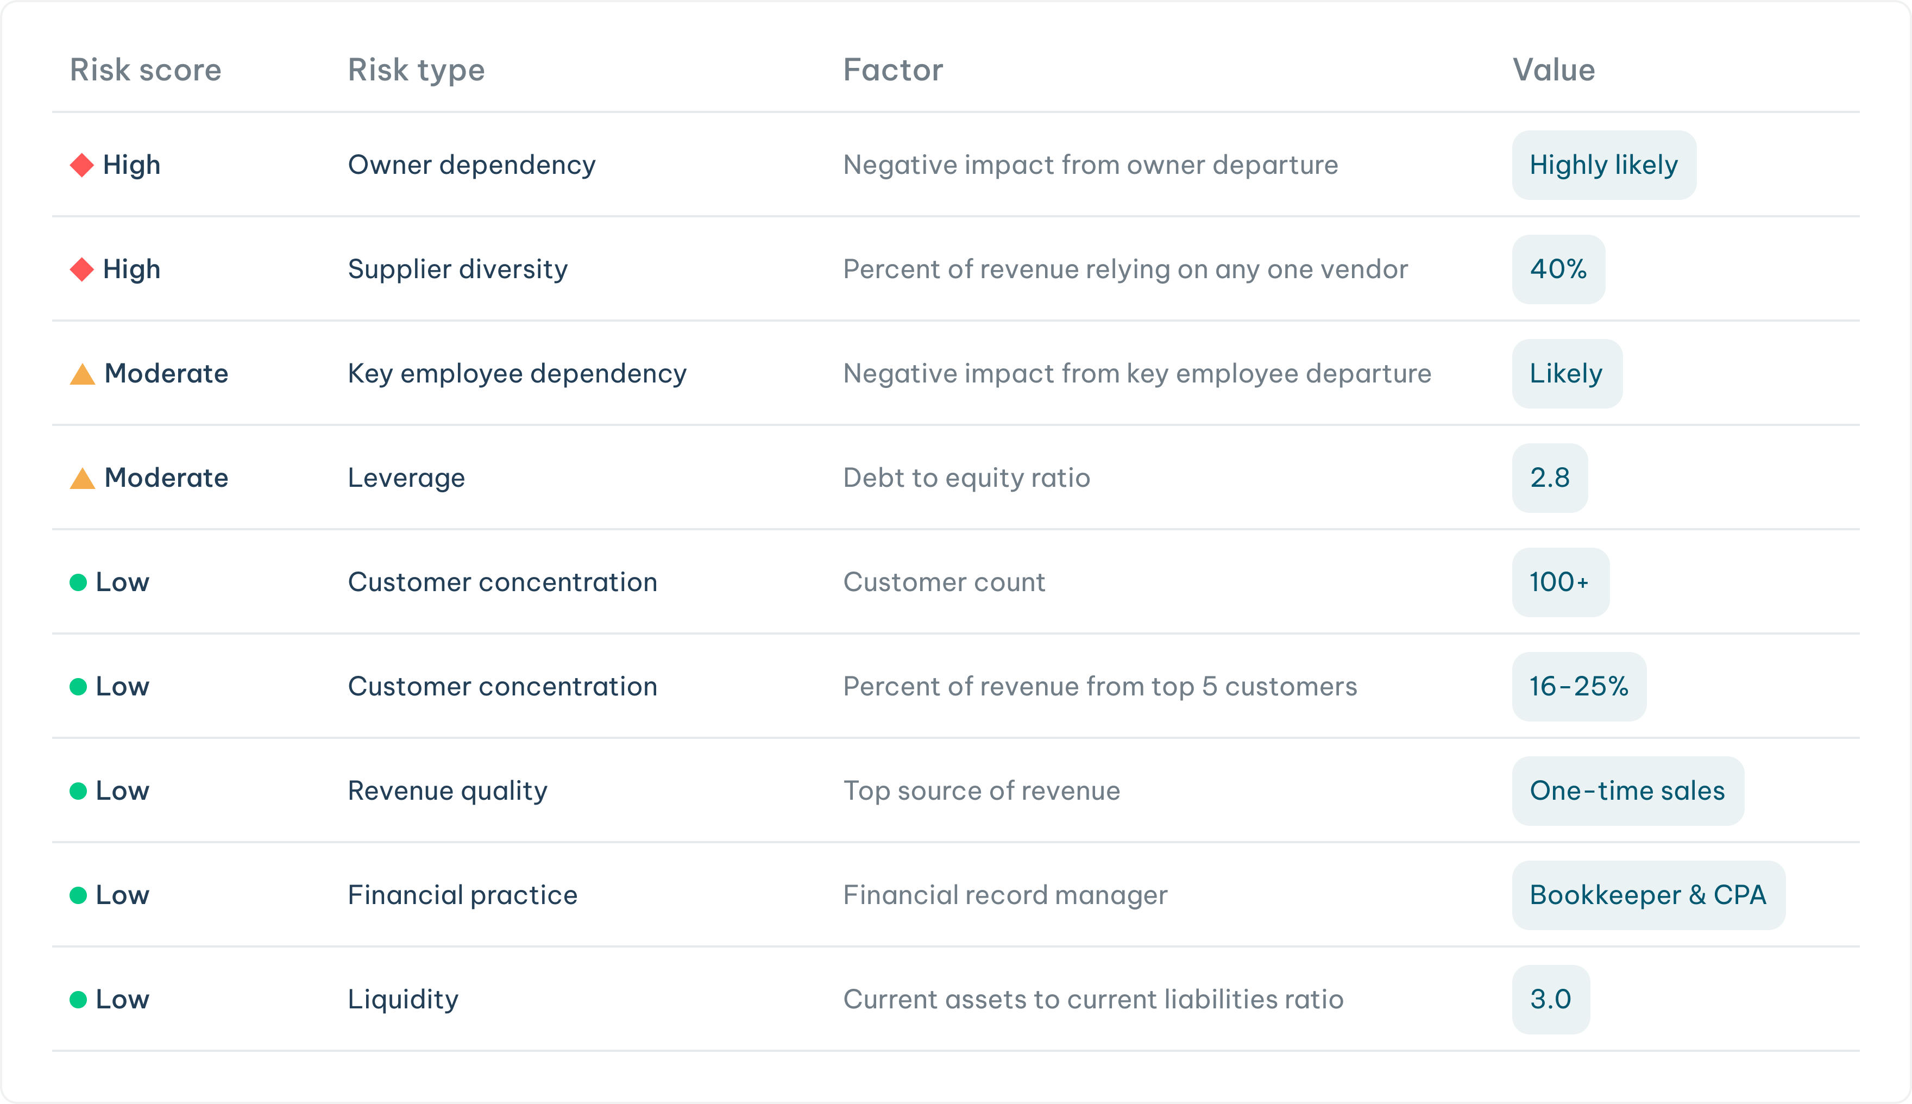Click the green dot in the Customer count row
Viewport: 1912px width, 1104px height.
(x=78, y=582)
